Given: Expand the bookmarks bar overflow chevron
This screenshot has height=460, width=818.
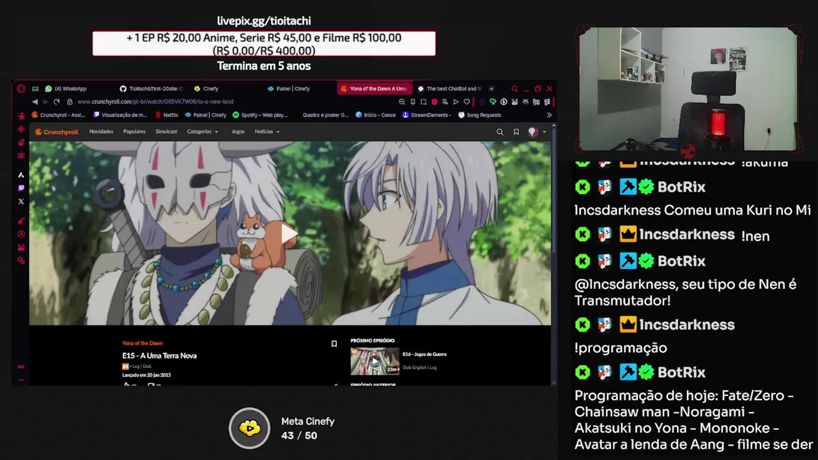Looking at the screenshot, I should pyautogui.click(x=549, y=115).
